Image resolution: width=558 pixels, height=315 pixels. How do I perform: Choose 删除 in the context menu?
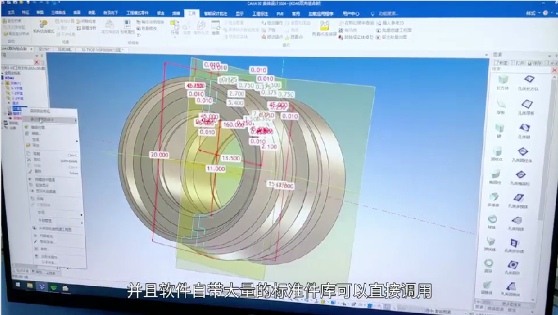[x=38, y=170]
